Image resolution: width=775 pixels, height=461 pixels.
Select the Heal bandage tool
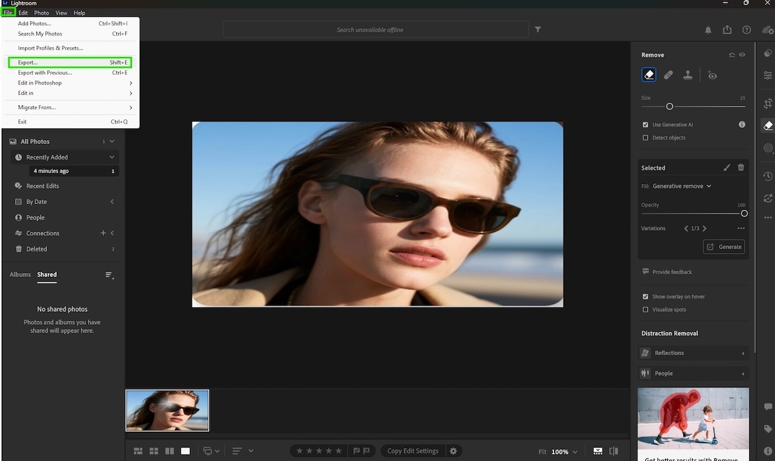[668, 75]
